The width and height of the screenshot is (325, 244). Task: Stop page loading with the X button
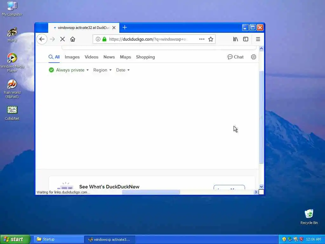tap(63, 39)
